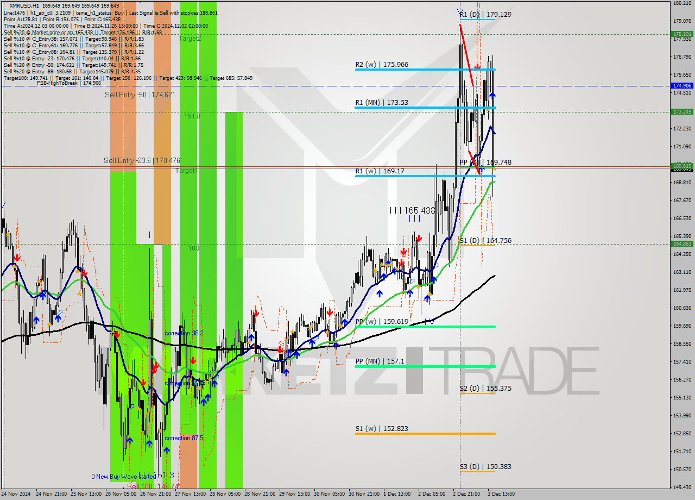
Task: Click the 'Sell %20 @ Entry -50' line
Action: pyautogui.click(x=73, y=65)
